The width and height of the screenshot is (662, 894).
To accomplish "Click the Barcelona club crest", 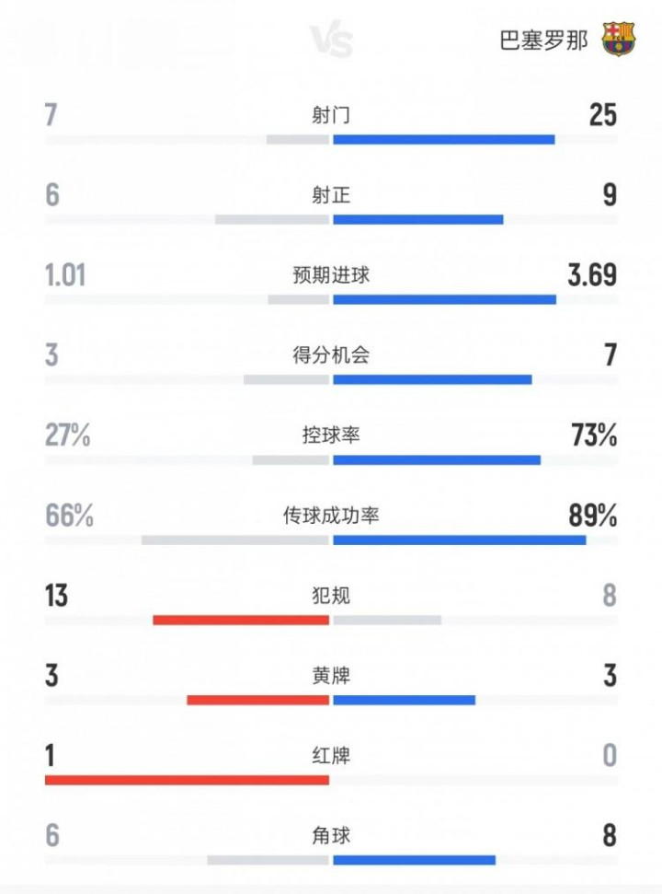I will [x=618, y=40].
